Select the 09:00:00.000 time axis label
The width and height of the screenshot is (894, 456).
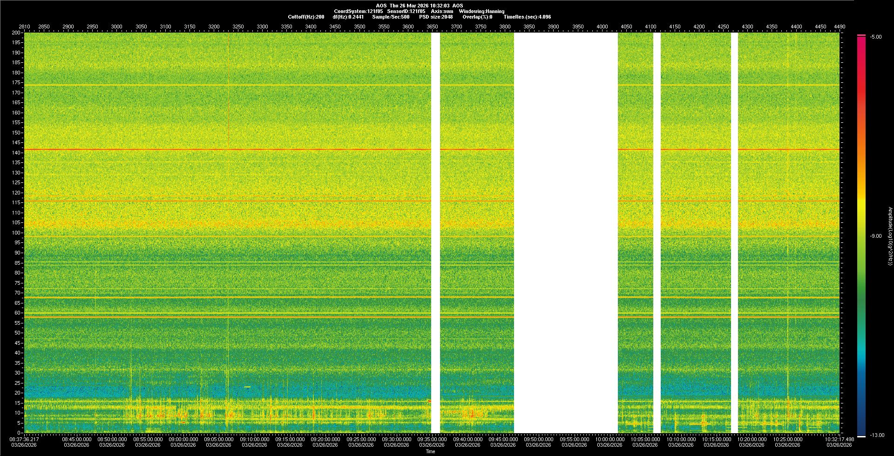point(183,439)
